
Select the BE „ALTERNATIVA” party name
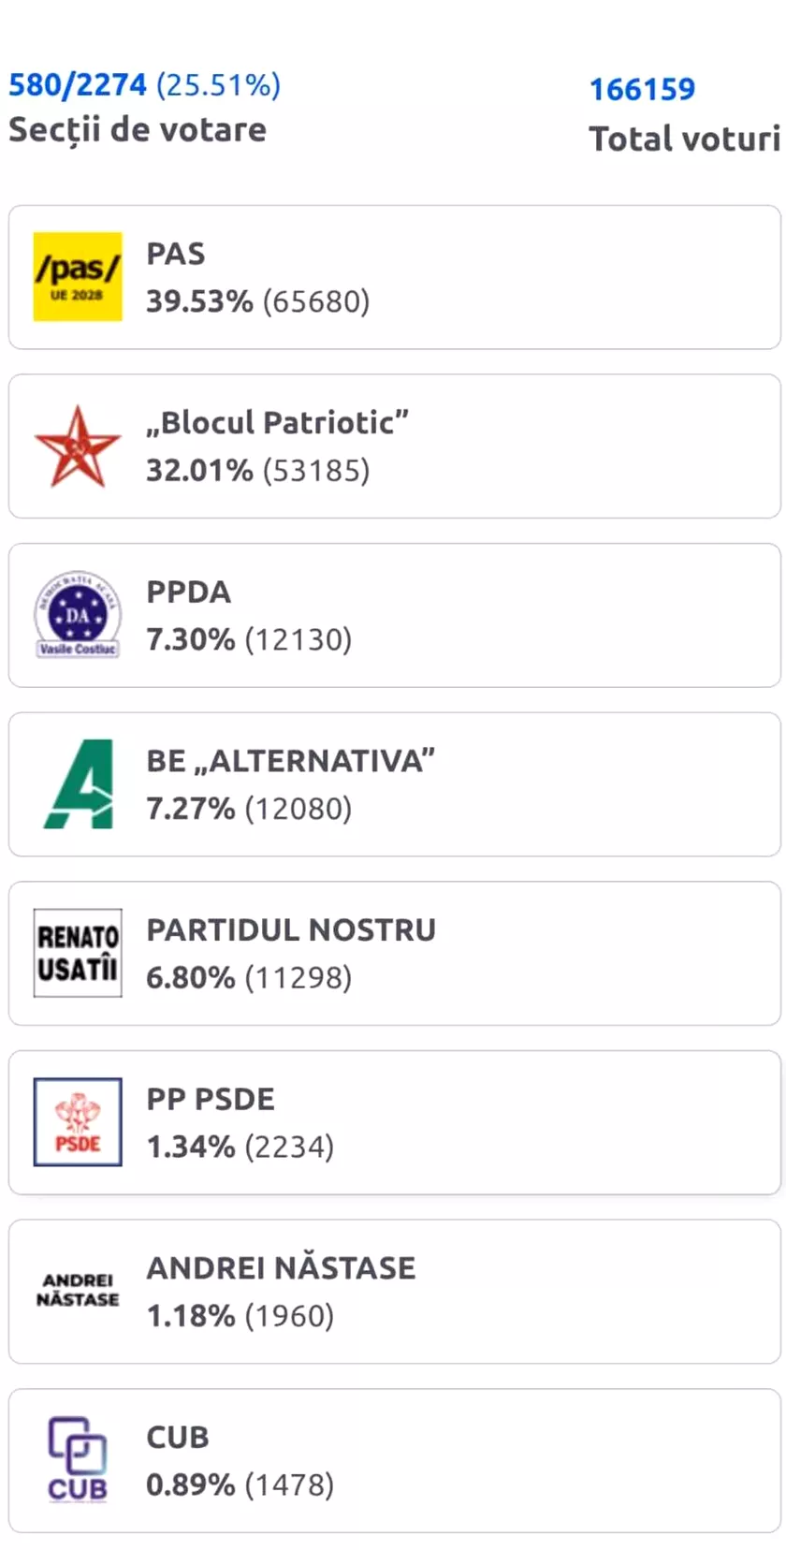(x=290, y=761)
